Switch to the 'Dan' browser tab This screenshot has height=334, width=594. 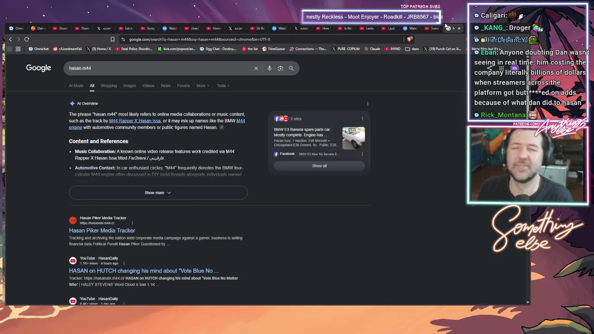(39, 28)
